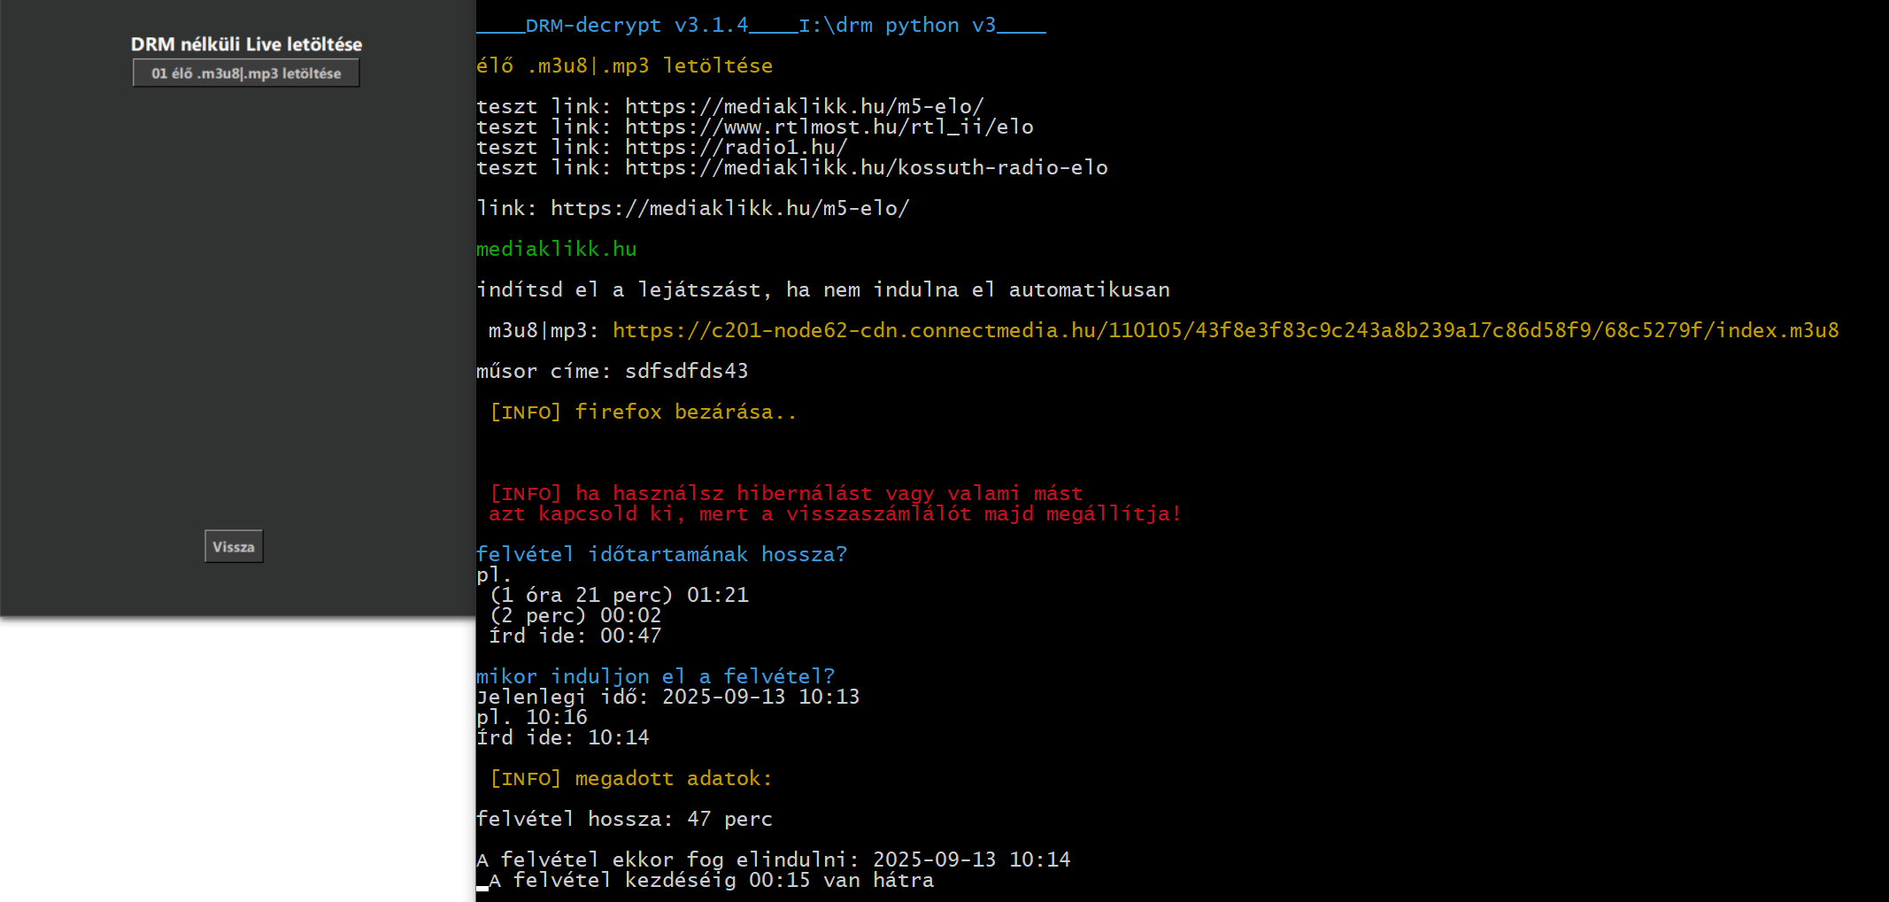Screen dimensions: 1889x902
Task: Click the 'felvétel időtartamának hossza?' prompt
Action: tap(661, 554)
